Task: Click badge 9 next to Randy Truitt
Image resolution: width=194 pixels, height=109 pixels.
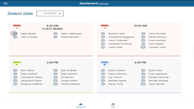Action: (x=103, y=84)
